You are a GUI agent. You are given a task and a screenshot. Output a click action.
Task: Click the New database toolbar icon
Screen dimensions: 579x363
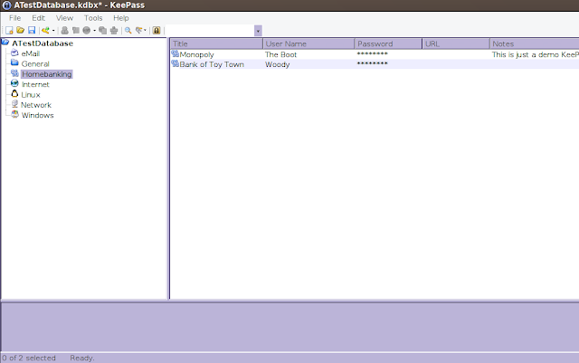tap(9, 30)
